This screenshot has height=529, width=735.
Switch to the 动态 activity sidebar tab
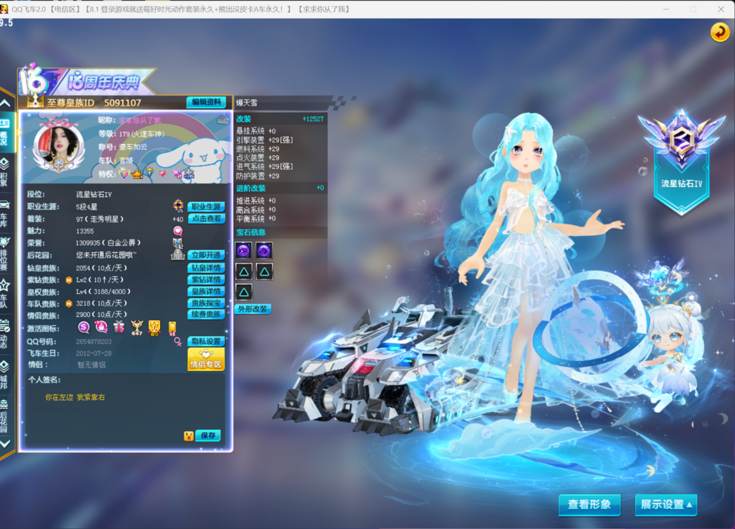coord(5,334)
